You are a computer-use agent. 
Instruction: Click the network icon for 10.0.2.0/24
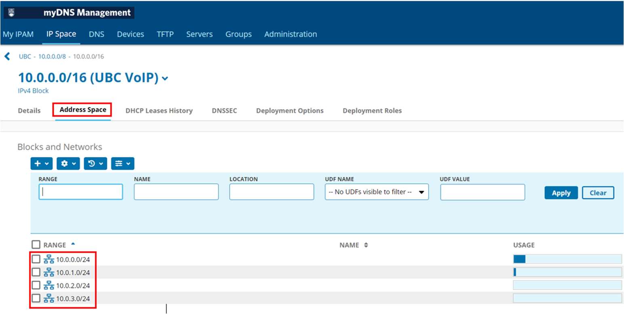click(49, 285)
